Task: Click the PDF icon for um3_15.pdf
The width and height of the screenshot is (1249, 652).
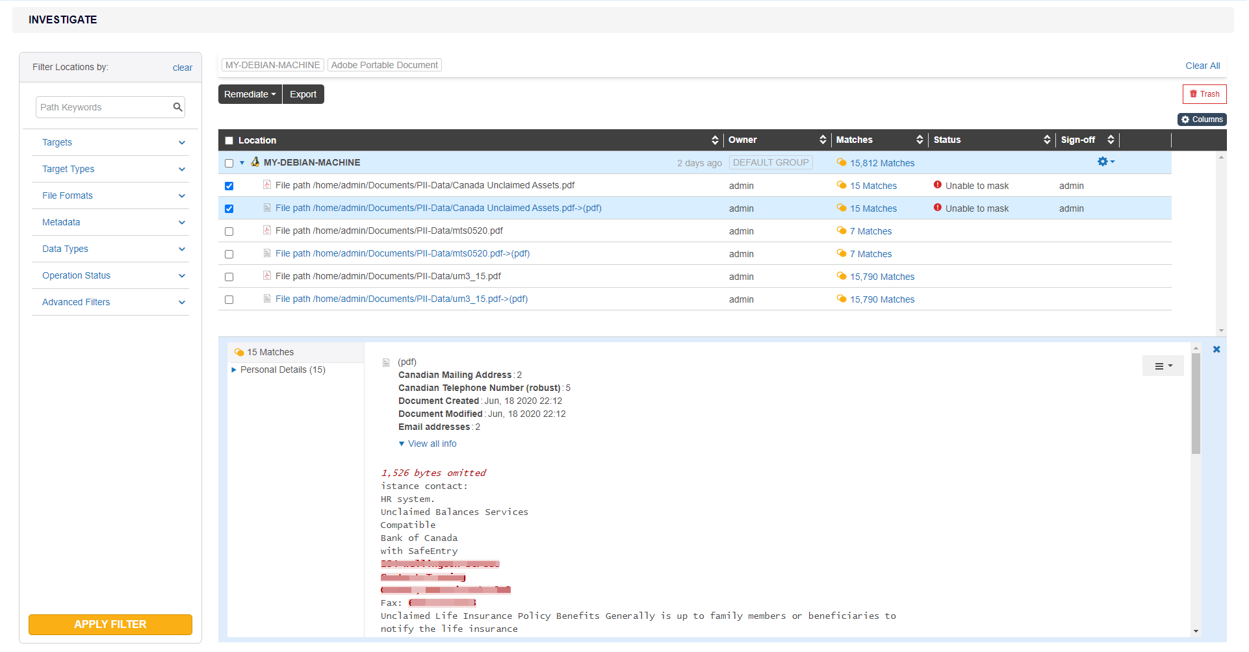Action: click(x=267, y=276)
